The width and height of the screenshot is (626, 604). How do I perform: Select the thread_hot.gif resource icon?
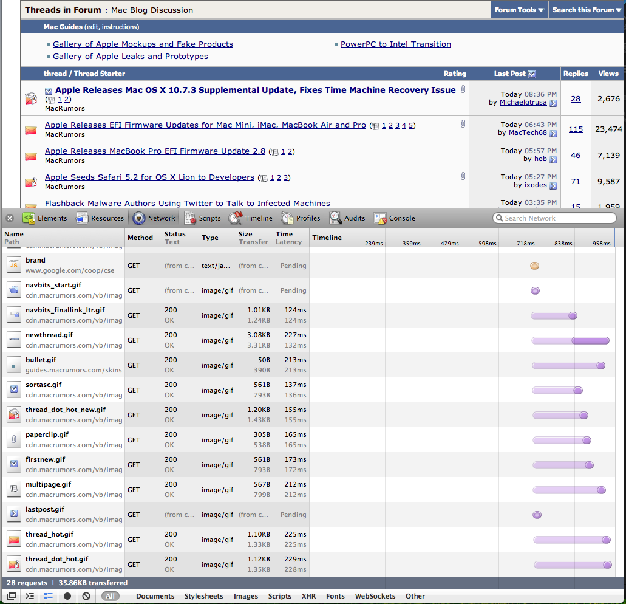(x=14, y=540)
